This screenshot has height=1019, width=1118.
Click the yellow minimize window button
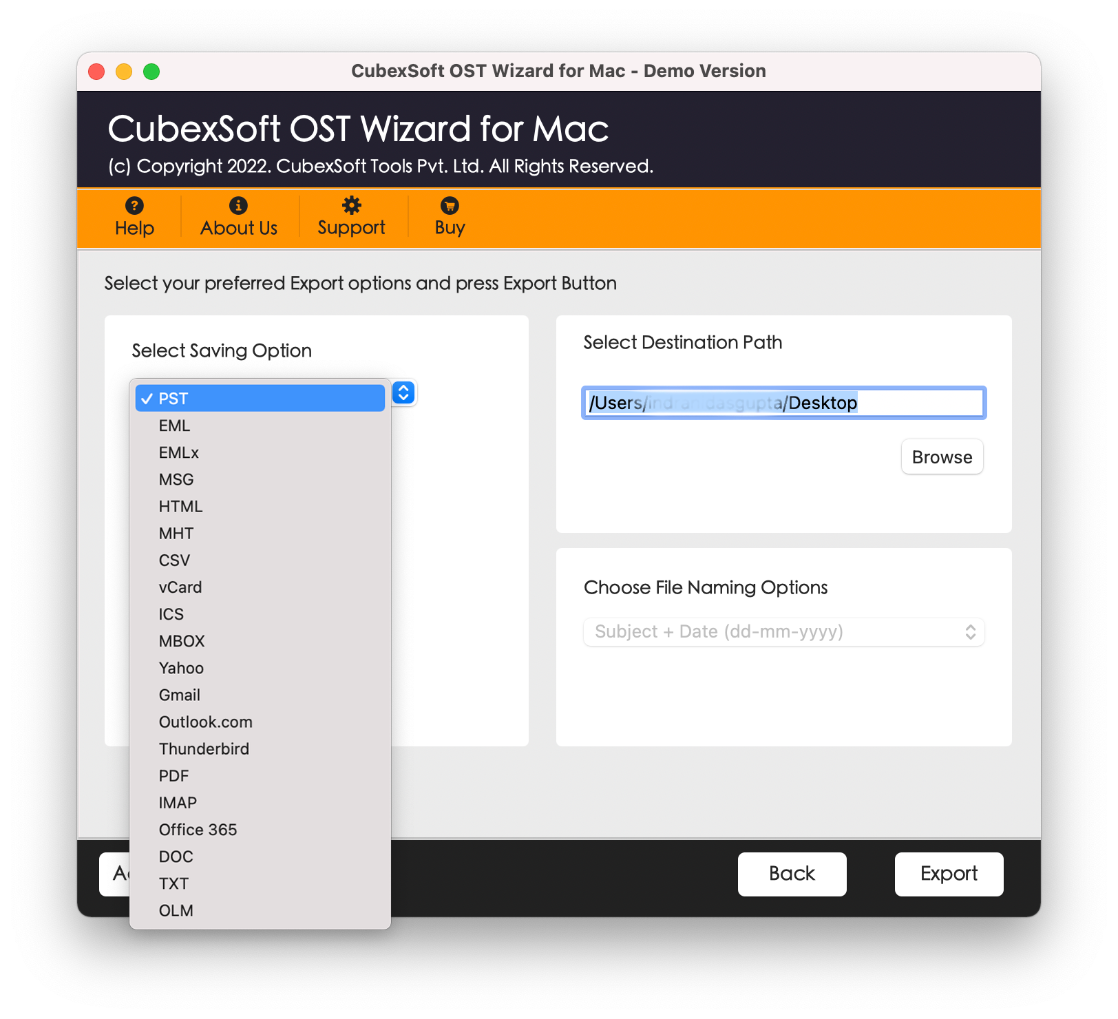pyautogui.click(x=124, y=72)
